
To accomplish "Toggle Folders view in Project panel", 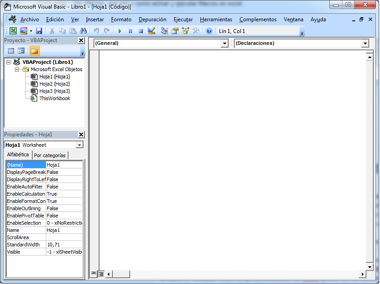I will (x=34, y=51).
